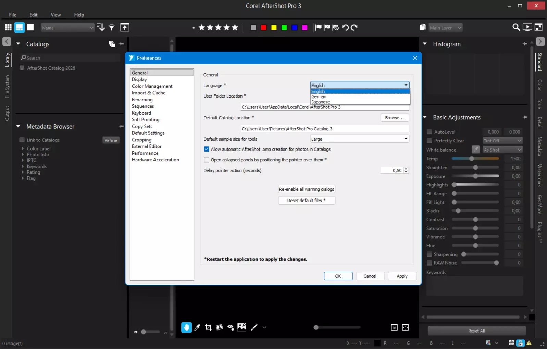Screen dimensions: 547x349
Task: Click the rotate left arrow icon
Action: [345, 28]
